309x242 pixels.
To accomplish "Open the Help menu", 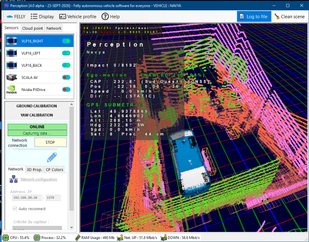I will coord(111,17).
